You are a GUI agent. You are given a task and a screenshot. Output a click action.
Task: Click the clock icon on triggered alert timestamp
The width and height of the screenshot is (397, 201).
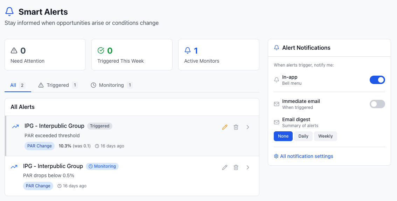(97, 146)
